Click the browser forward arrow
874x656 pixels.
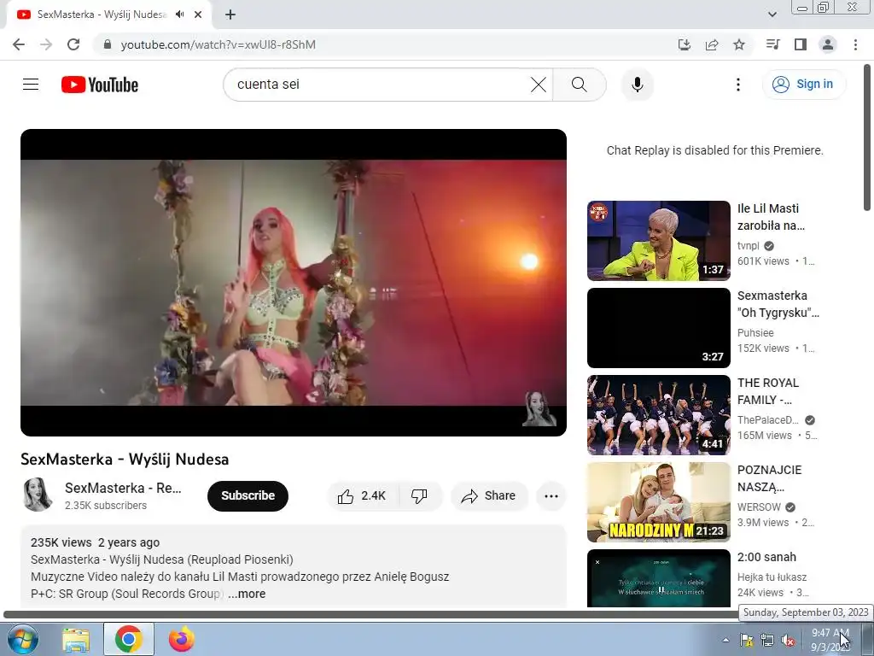(x=46, y=44)
